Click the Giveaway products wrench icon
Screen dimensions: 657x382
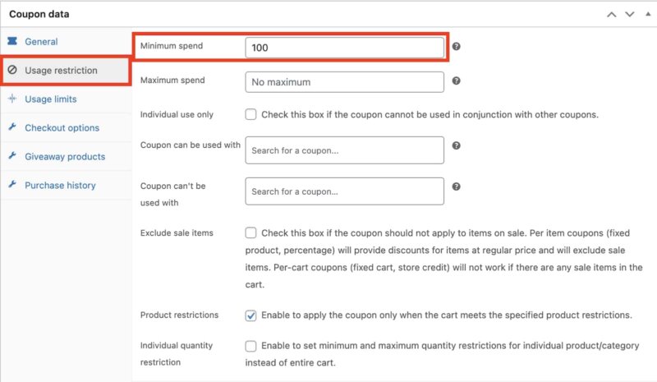tap(12, 157)
